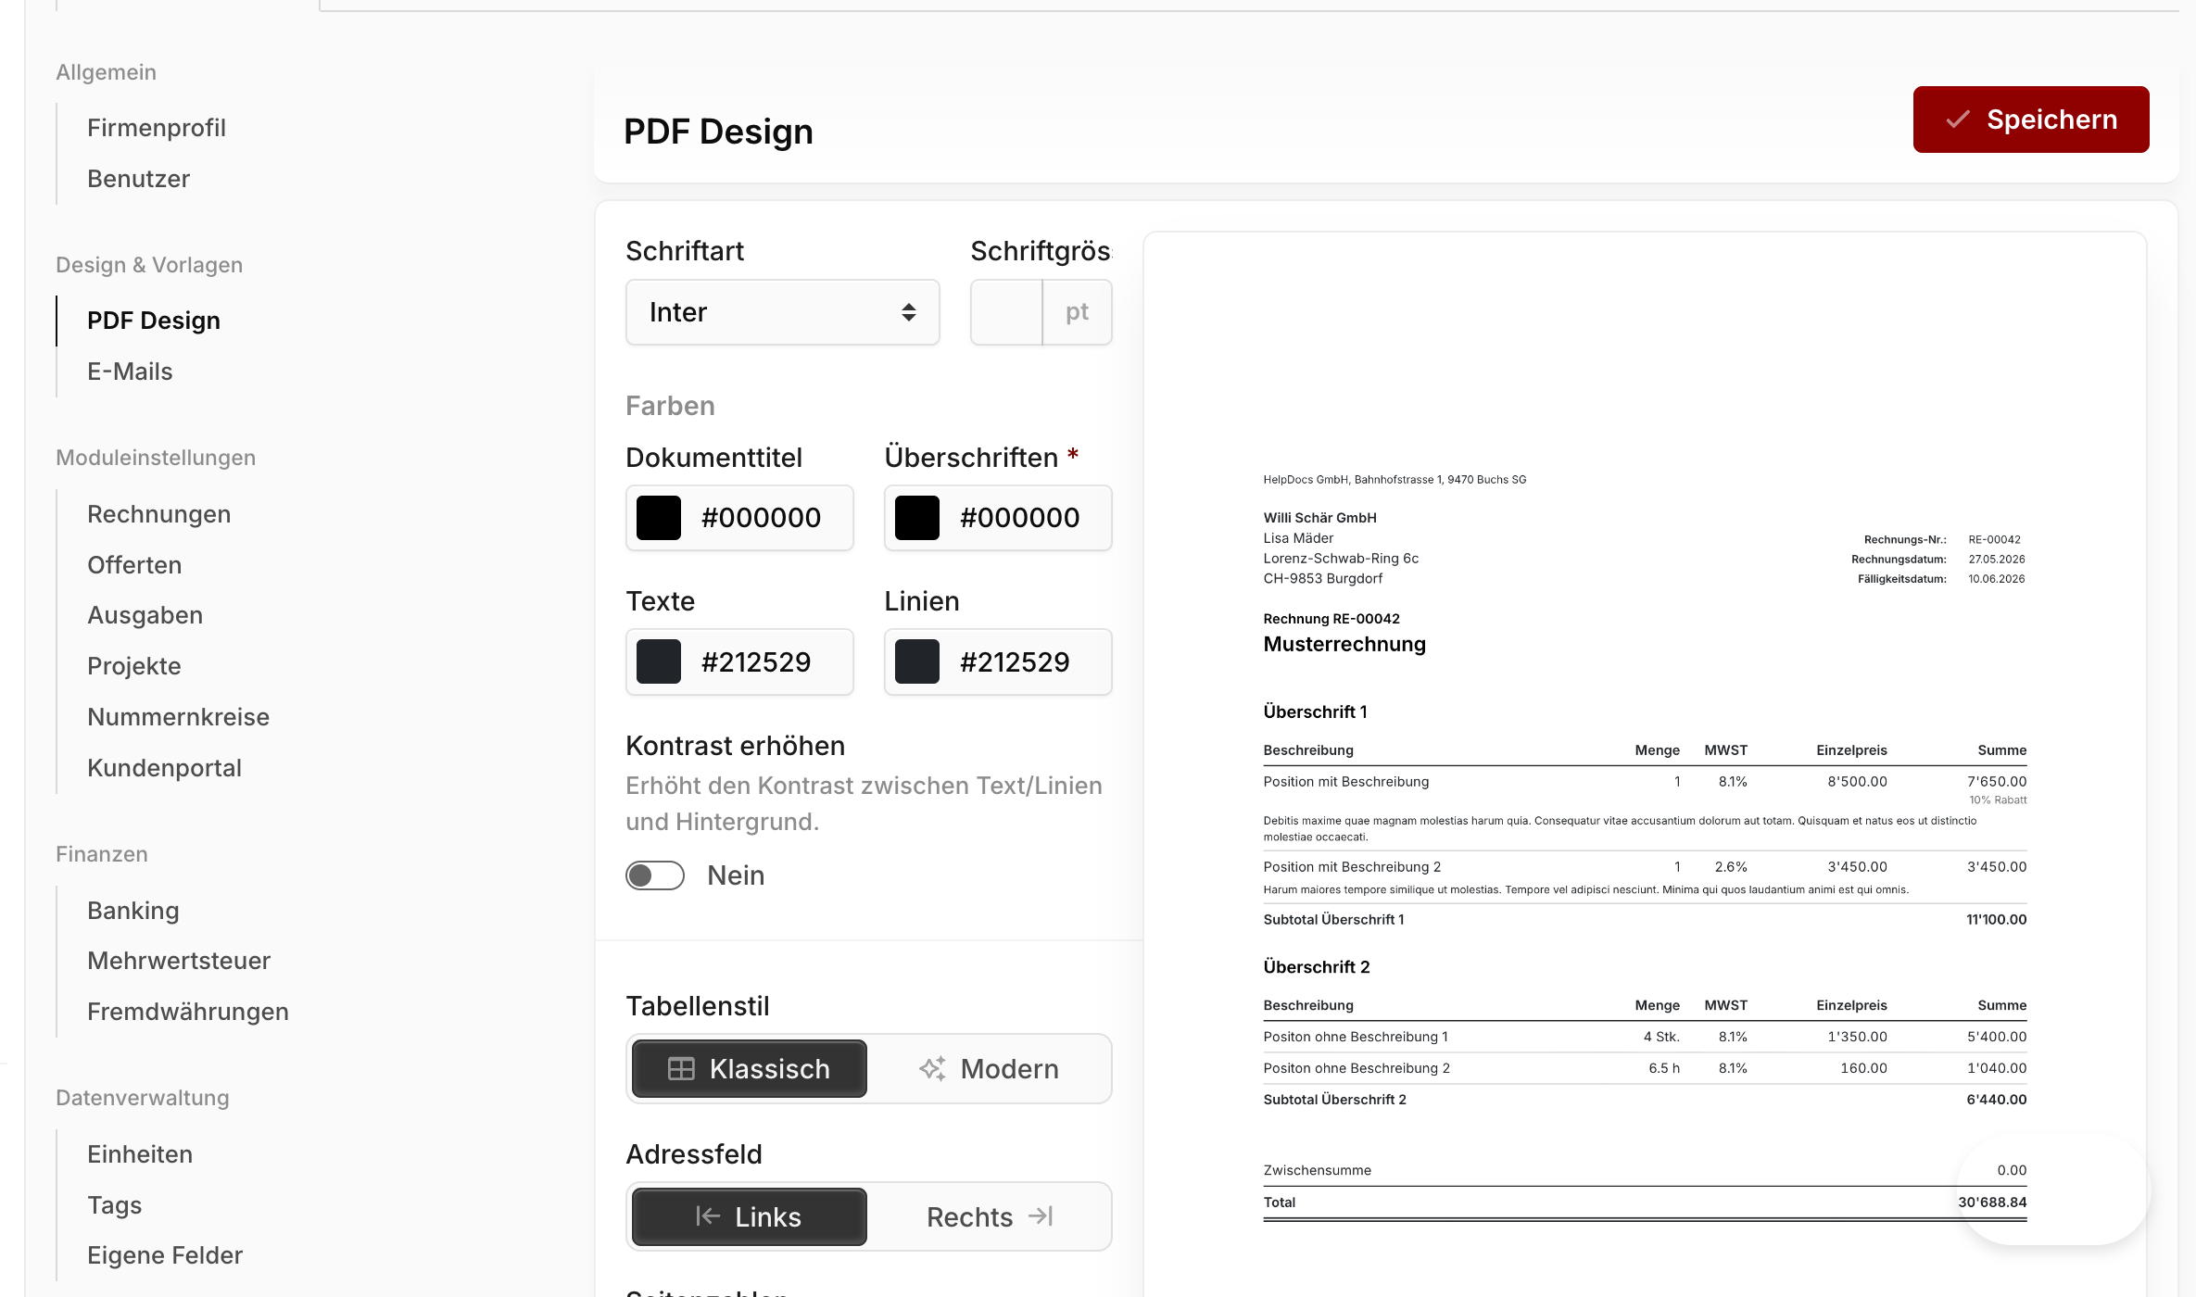
Task: Click 'Rechnung RE-00042' in preview
Action: tap(1331, 619)
